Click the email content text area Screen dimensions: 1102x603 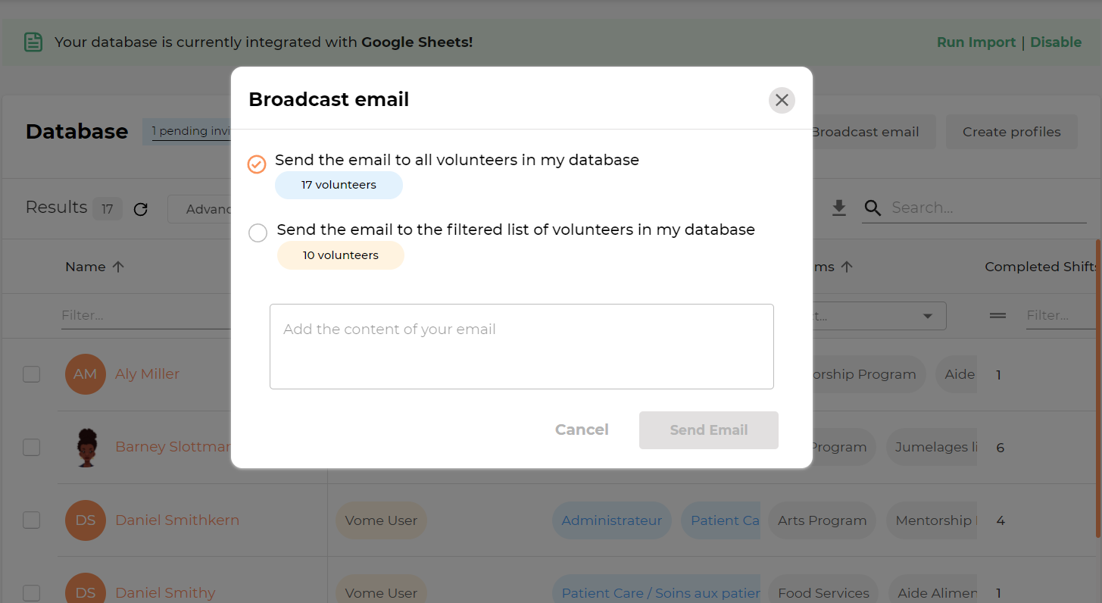click(x=522, y=347)
